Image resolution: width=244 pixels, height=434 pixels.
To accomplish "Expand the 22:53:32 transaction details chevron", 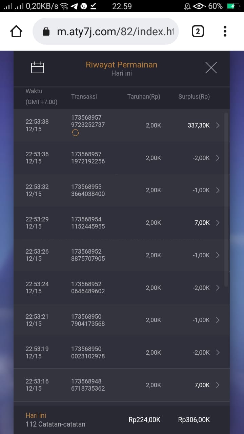I will [218, 190].
